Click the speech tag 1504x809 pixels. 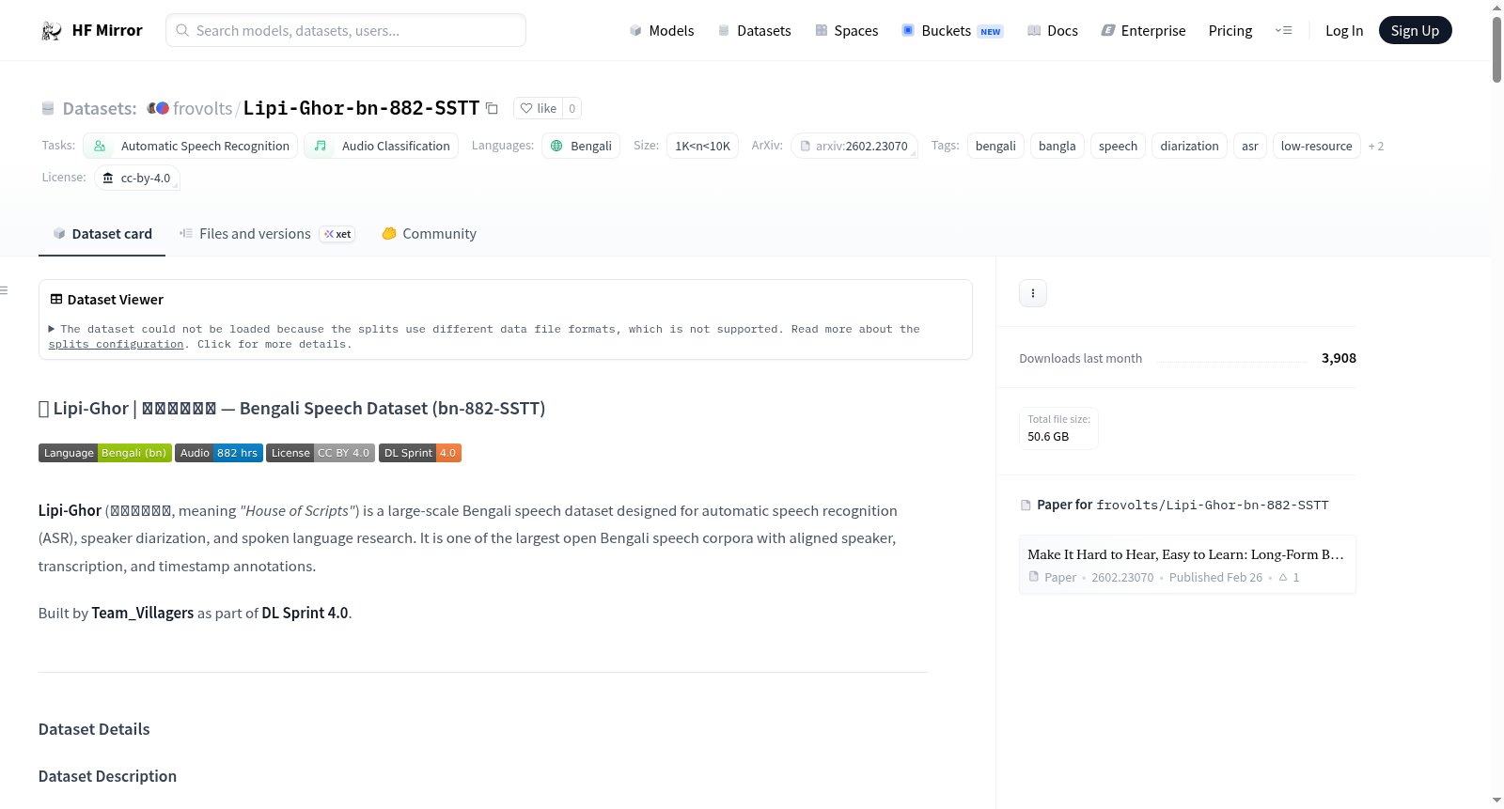click(1119, 146)
